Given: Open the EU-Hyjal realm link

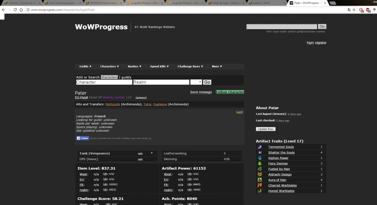Looking at the screenshot, I should click(81, 97).
